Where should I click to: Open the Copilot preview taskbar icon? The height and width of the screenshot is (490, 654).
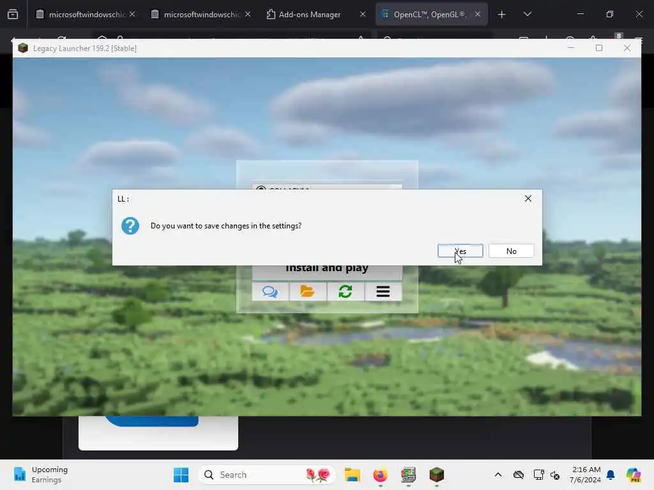[x=634, y=475]
